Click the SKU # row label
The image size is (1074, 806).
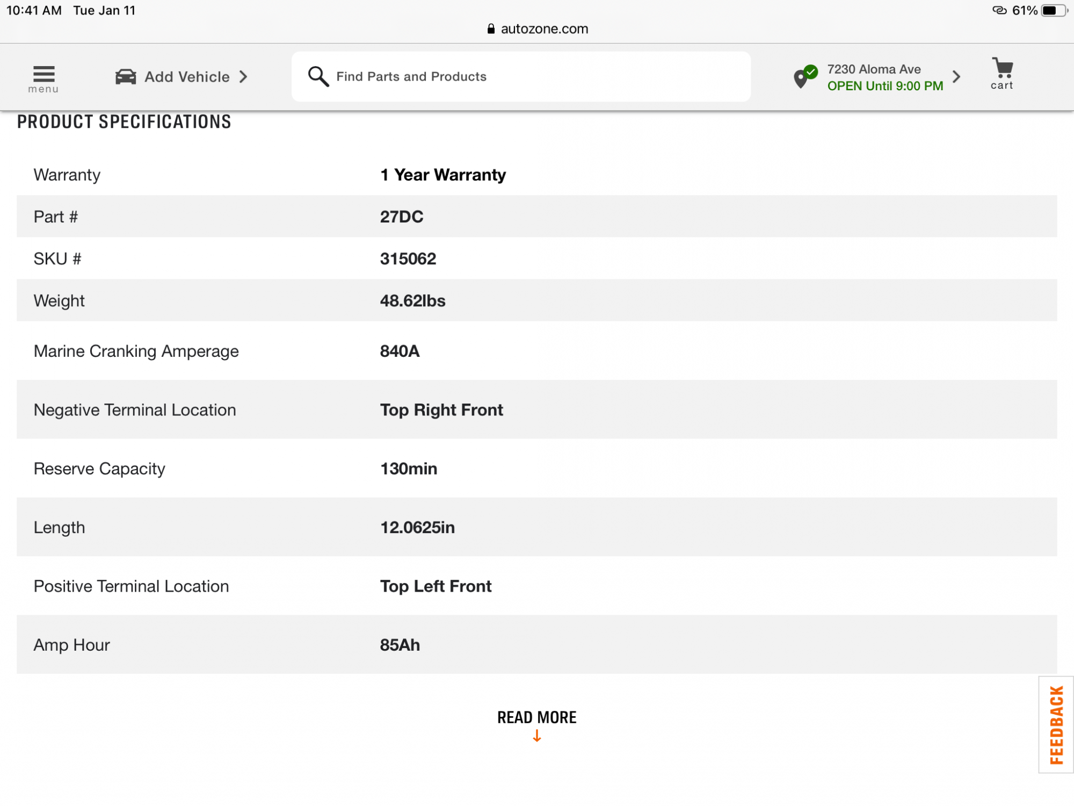[x=57, y=258]
